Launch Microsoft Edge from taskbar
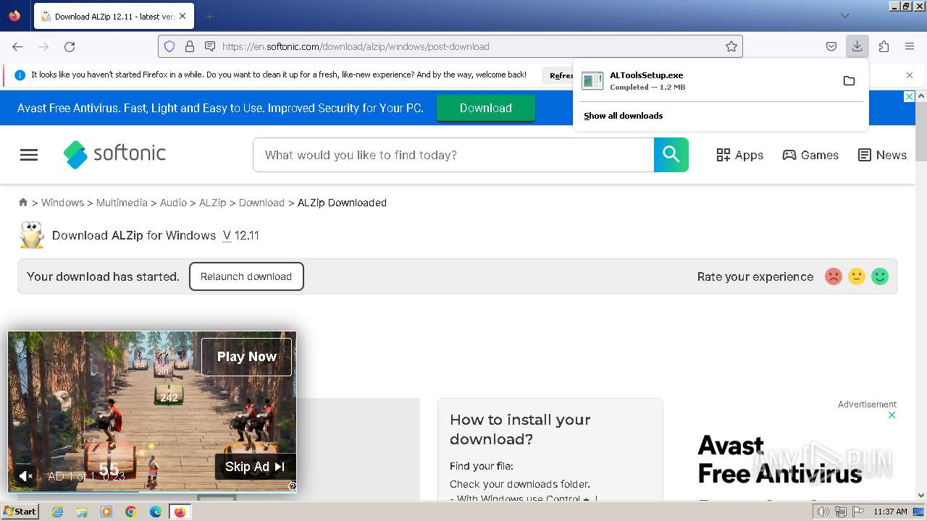 tap(156, 512)
